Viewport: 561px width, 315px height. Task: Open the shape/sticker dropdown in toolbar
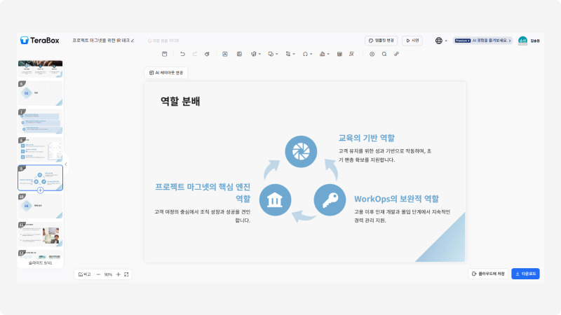click(x=255, y=54)
